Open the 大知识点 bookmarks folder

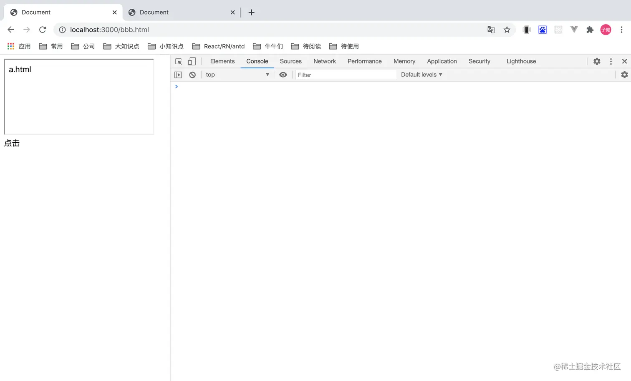click(121, 46)
